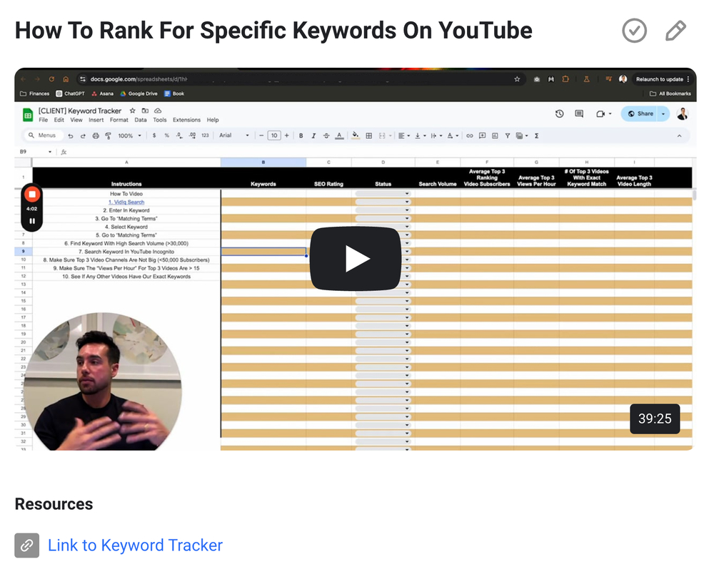The height and width of the screenshot is (569, 714).
Task: Open version history clock icon
Action: (x=560, y=113)
